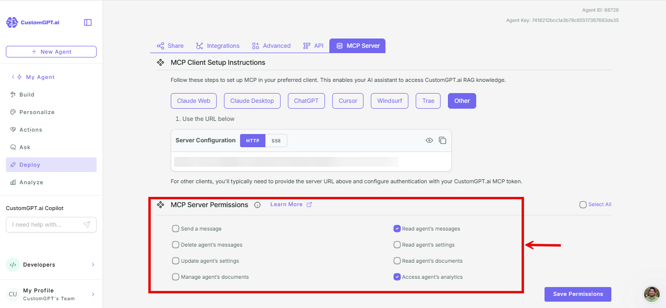Copy the server configuration URL
Viewport: 666px width, 308px height.
coord(443,140)
